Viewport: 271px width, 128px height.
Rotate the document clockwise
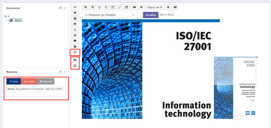click(x=106, y=7)
